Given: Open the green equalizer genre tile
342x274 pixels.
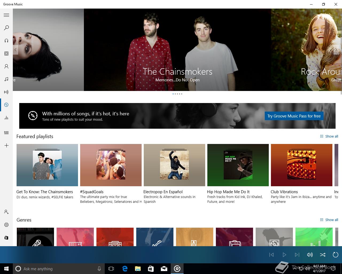Looking at the screenshot, I should coord(314,237).
